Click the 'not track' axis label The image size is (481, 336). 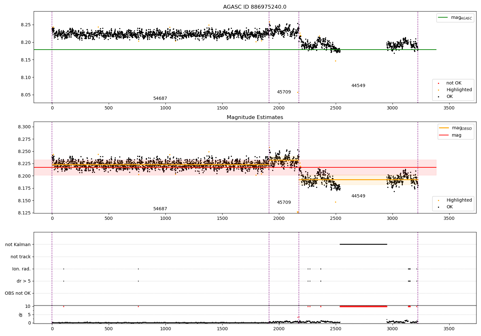pos(21,257)
